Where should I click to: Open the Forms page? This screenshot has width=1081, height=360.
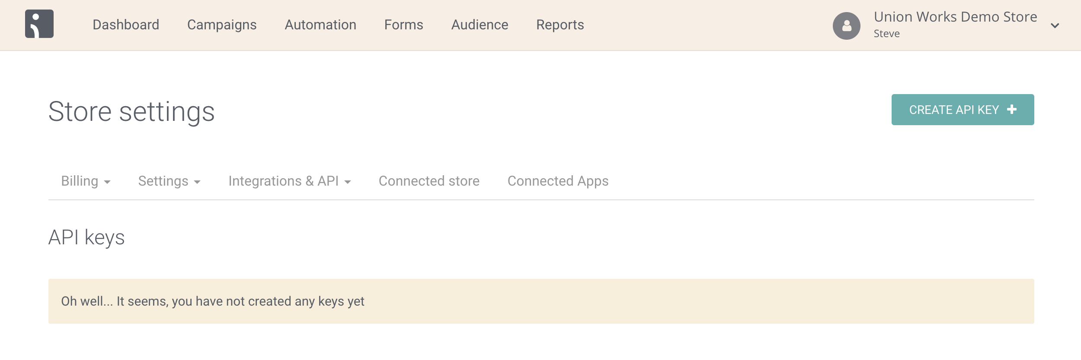pyautogui.click(x=403, y=25)
